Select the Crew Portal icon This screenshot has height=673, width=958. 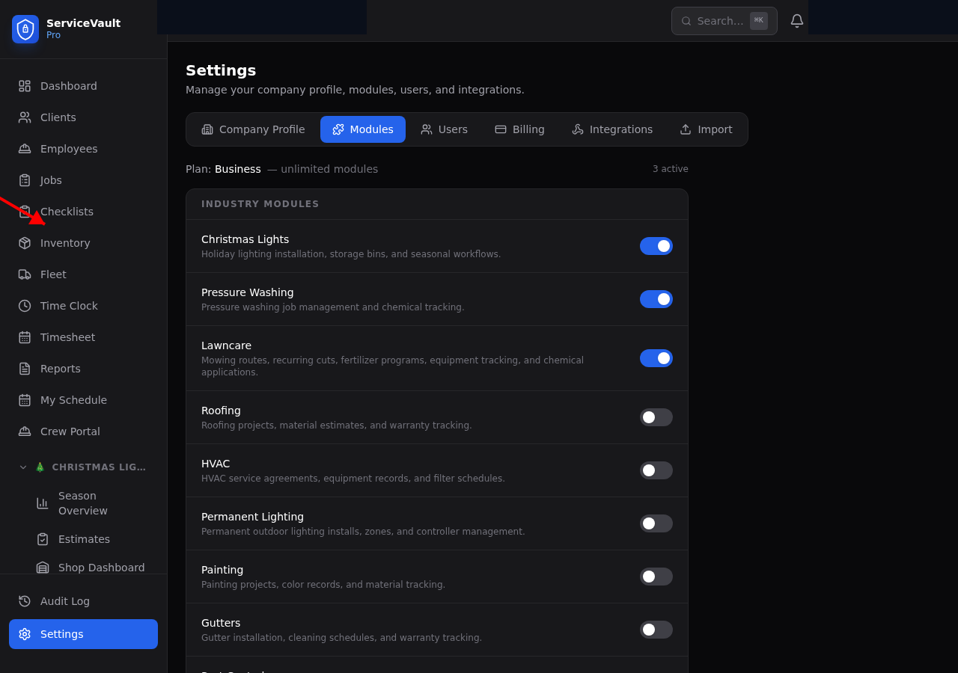(x=25, y=431)
